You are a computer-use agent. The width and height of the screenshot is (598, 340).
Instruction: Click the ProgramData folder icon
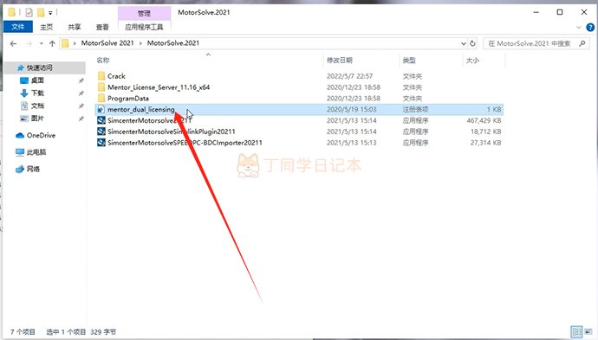tap(101, 99)
